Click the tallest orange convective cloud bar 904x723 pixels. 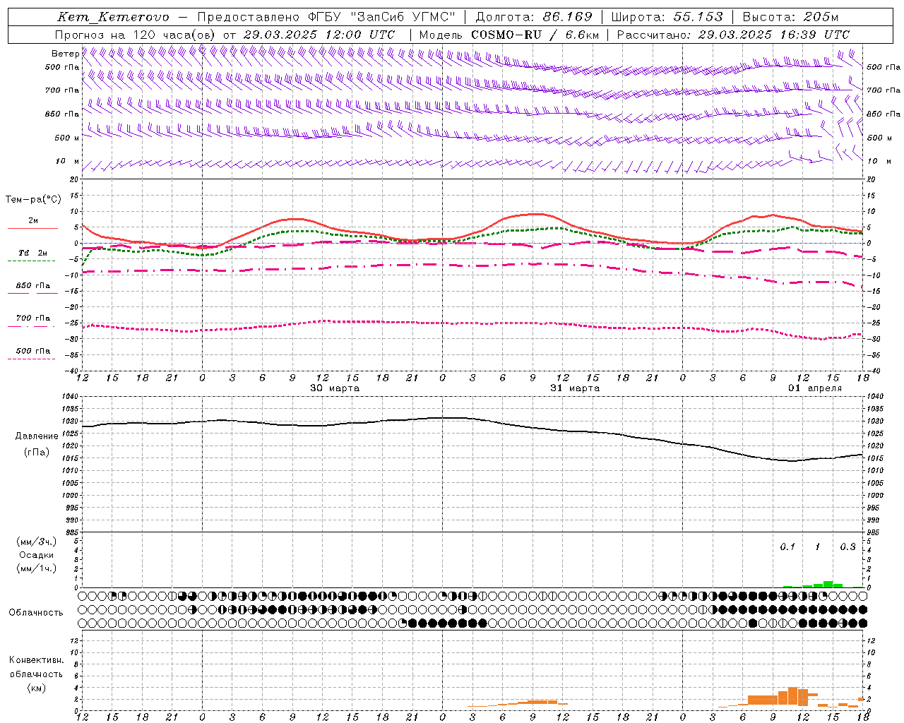(792, 696)
